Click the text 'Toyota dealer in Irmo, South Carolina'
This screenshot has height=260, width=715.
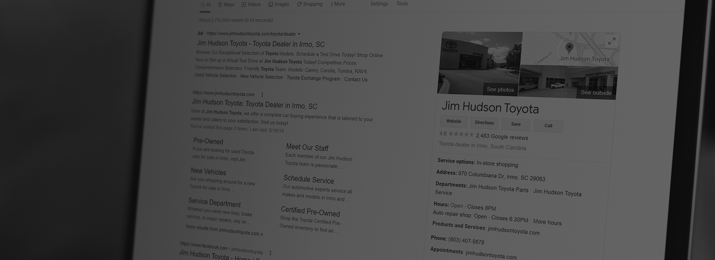(x=482, y=146)
